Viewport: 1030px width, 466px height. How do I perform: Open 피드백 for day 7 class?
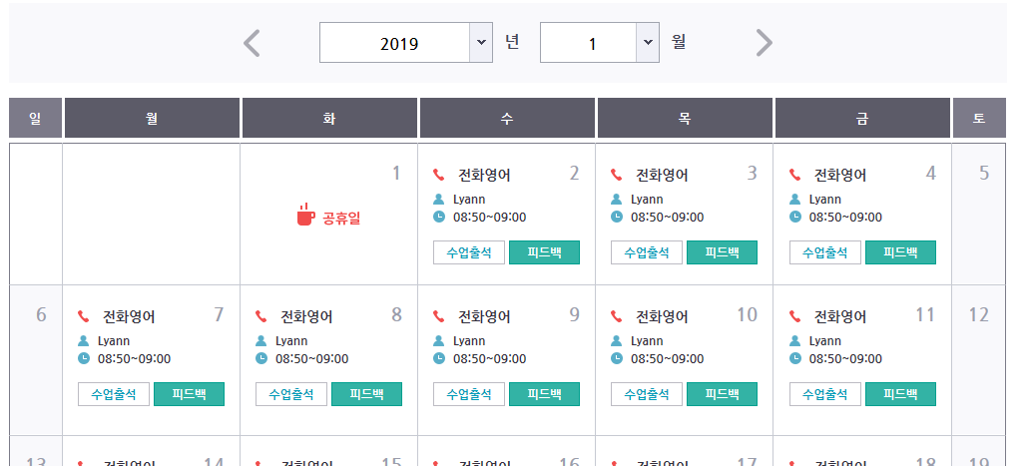[x=189, y=394]
